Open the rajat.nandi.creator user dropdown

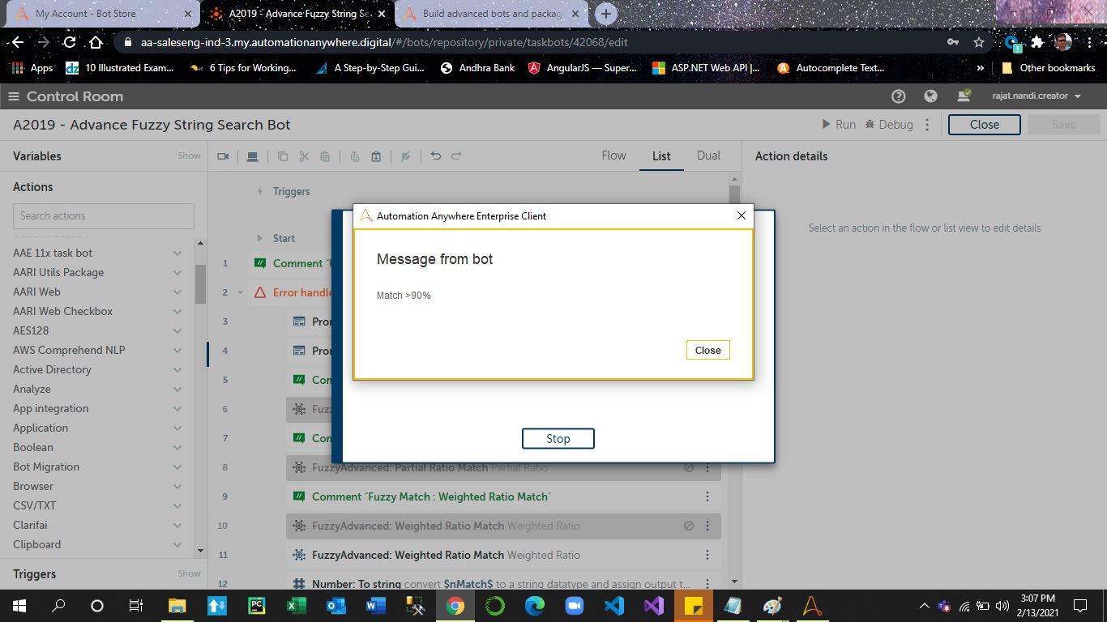click(x=1036, y=96)
